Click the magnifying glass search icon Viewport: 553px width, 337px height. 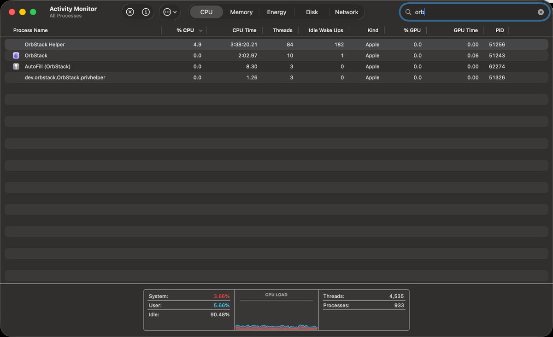click(408, 12)
